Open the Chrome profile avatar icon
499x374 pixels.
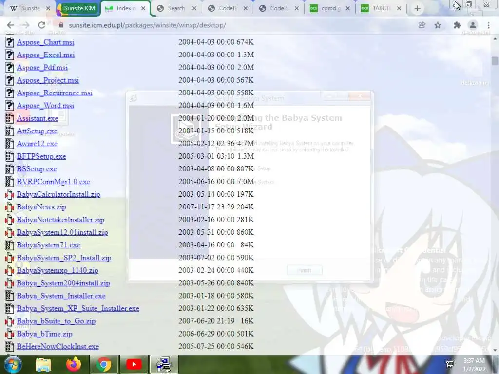[473, 25]
